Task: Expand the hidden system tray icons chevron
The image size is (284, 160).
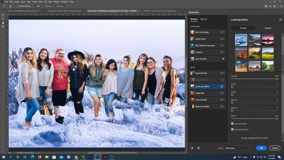Action: point(251,157)
